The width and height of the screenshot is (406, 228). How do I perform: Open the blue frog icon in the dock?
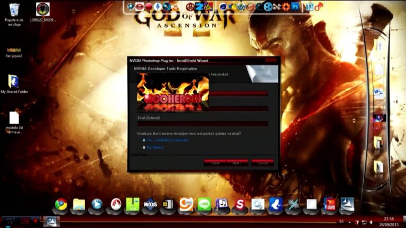pyautogui.click(x=275, y=204)
